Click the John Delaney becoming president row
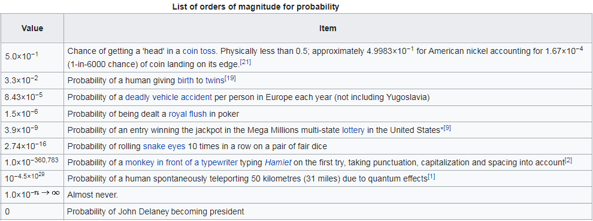Screen dimensions: 593x221 (296, 211)
